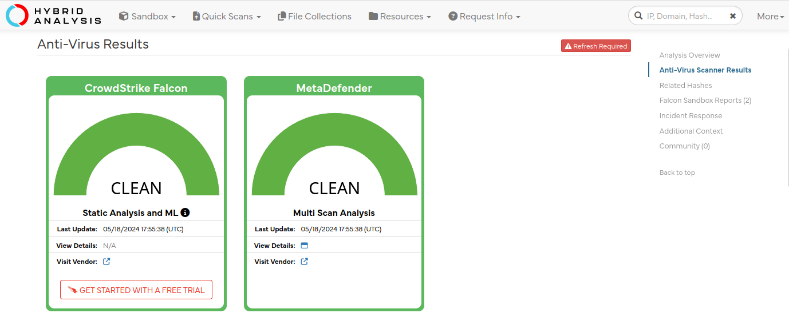The height and width of the screenshot is (325, 789).
Task: Click the info icon next to Static Analysis and ML
Action: tap(185, 212)
